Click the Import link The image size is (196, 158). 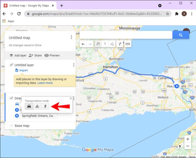tap(21, 70)
